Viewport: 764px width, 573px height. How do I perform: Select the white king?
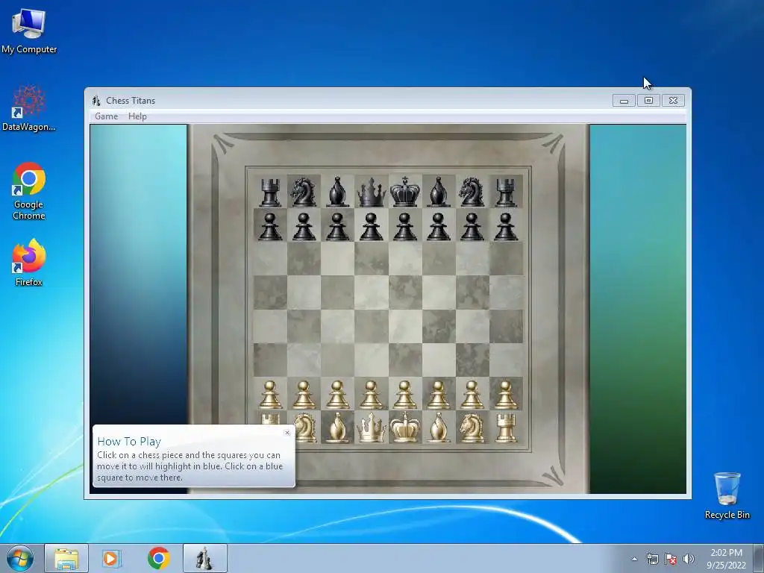405,427
